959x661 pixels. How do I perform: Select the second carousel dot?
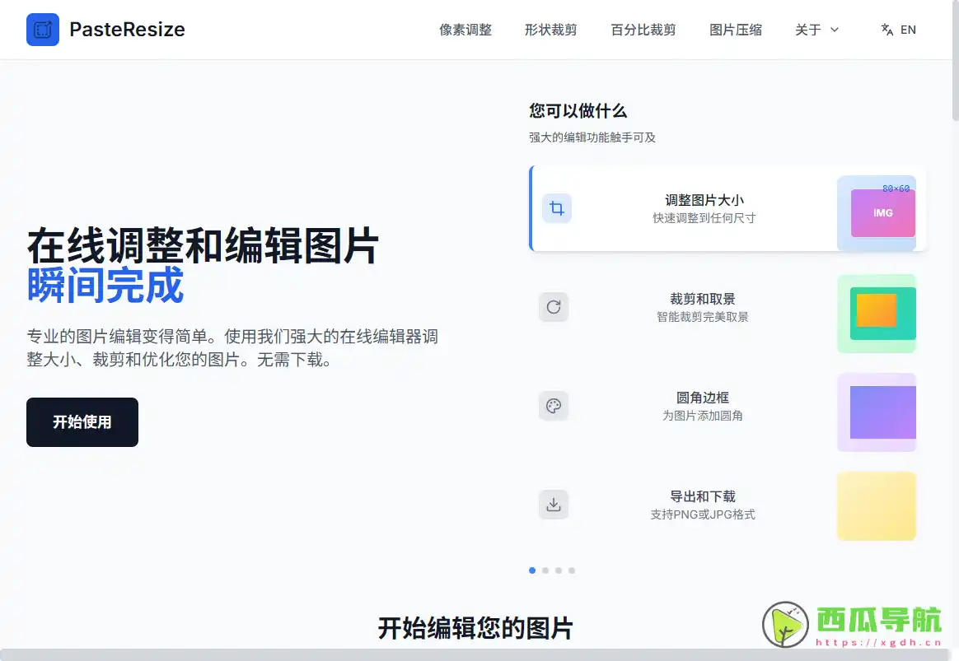coord(545,570)
